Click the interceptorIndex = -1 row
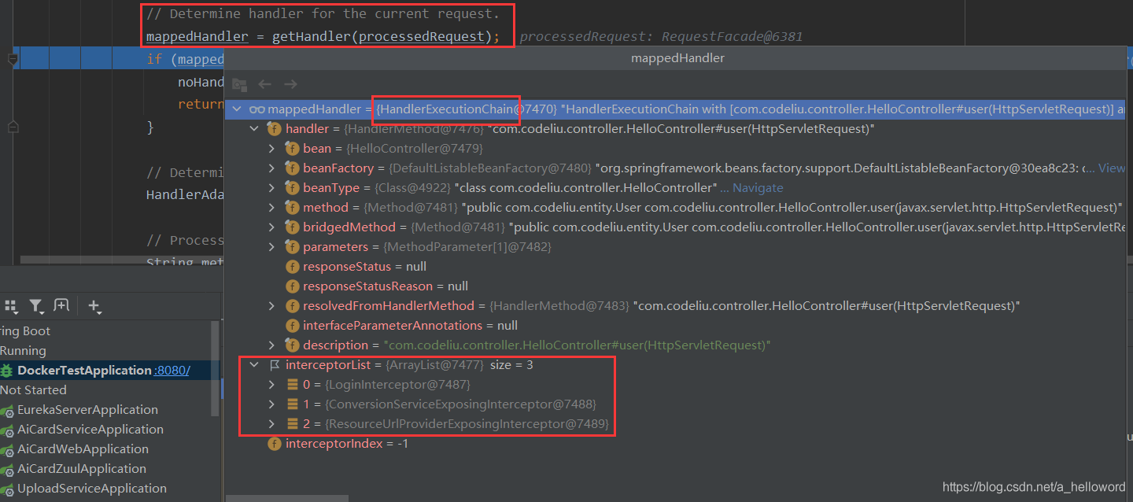Viewport: 1133px width, 502px height. click(347, 444)
